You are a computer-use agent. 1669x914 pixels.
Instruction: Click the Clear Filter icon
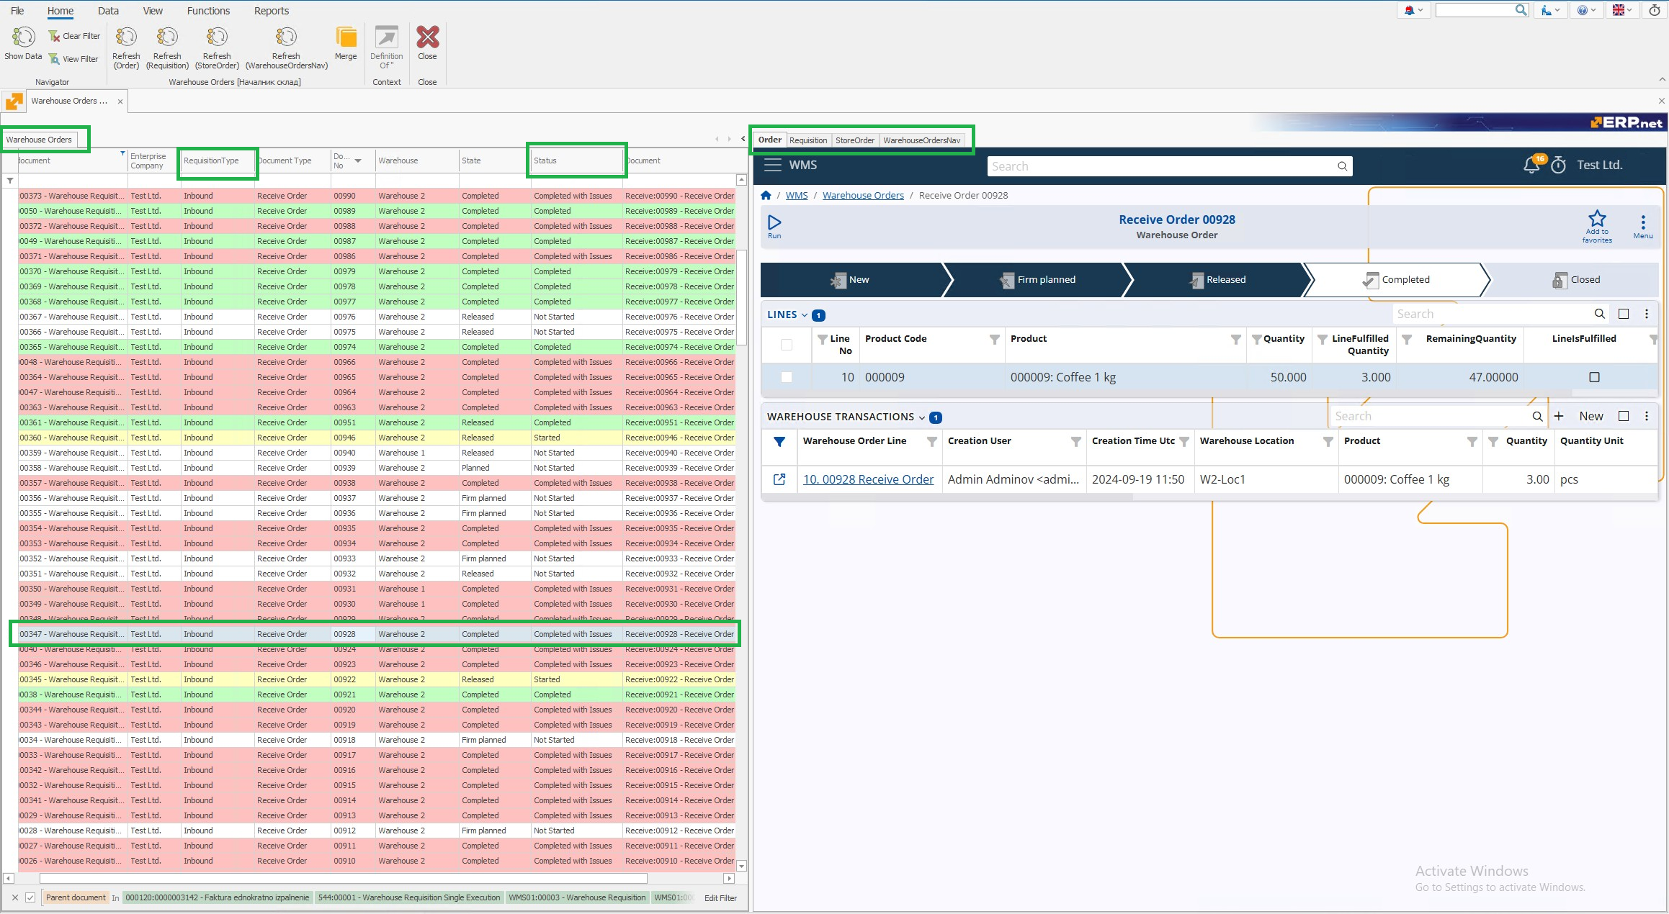click(x=54, y=36)
